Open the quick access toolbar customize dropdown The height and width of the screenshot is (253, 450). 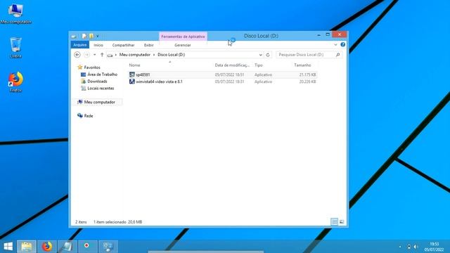pyautogui.click(x=98, y=36)
